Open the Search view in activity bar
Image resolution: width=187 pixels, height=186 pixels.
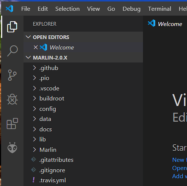pos(12,51)
